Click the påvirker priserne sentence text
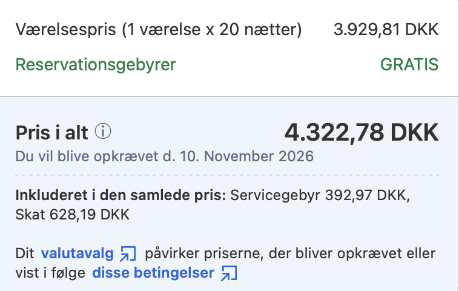This screenshot has height=291, width=459. click(x=290, y=254)
